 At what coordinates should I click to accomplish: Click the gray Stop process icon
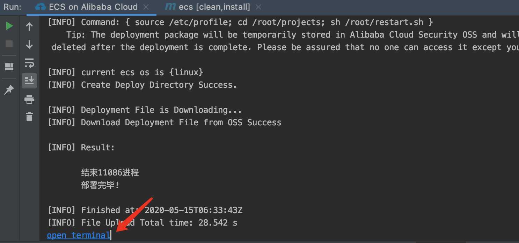(x=9, y=44)
